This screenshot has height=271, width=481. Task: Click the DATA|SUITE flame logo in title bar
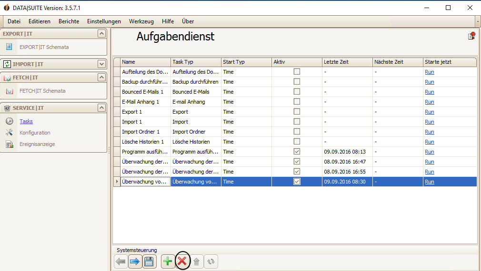(7, 8)
